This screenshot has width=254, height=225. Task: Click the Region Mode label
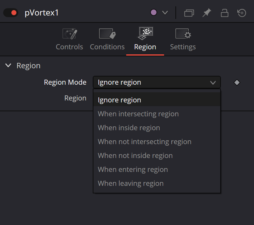coord(65,82)
